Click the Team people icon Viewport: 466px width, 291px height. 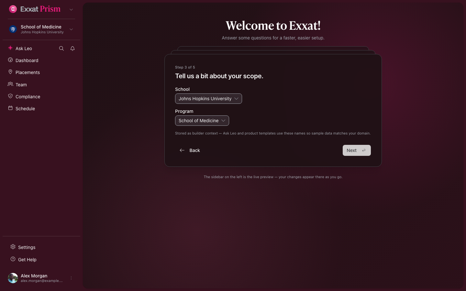10,84
